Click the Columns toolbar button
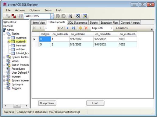Viewport: 157px width, 117px height. pyautogui.click(x=122, y=28)
